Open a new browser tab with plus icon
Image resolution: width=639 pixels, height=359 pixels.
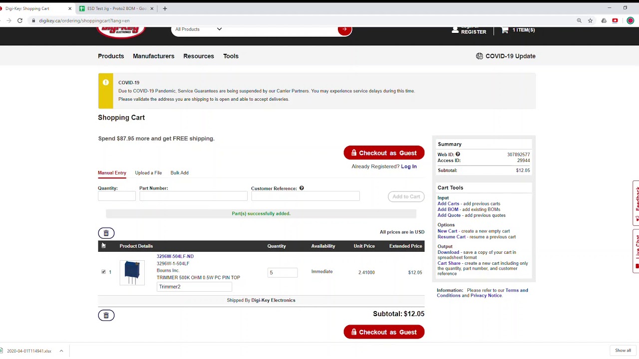[x=165, y=8]
